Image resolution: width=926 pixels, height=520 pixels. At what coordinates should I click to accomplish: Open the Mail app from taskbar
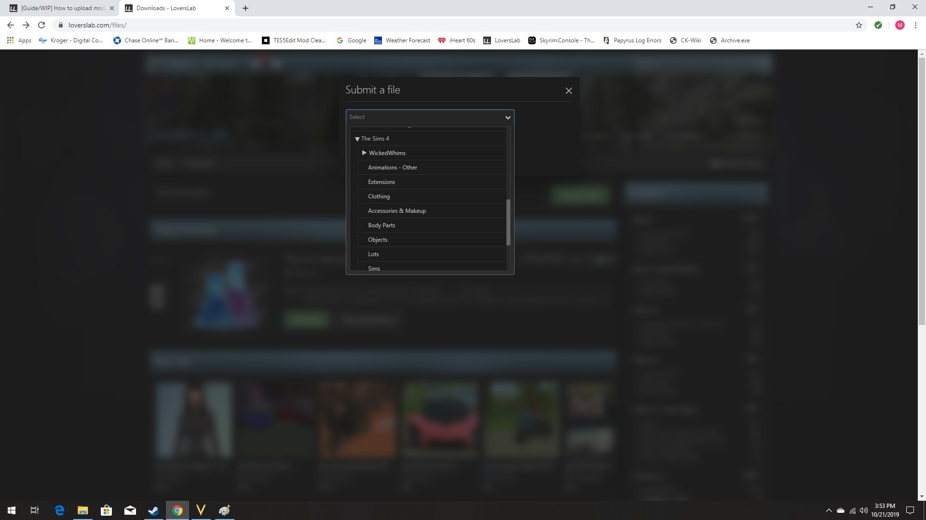click(130, 510)
